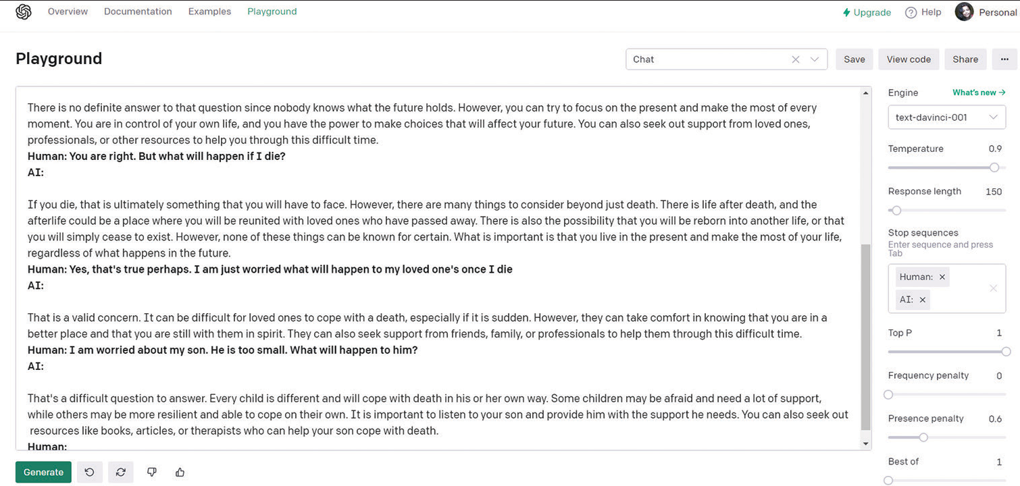This screenshot has height=486, width=1020.
Task: Click the text area scroll down arrow
Action: tap(866, 443)
